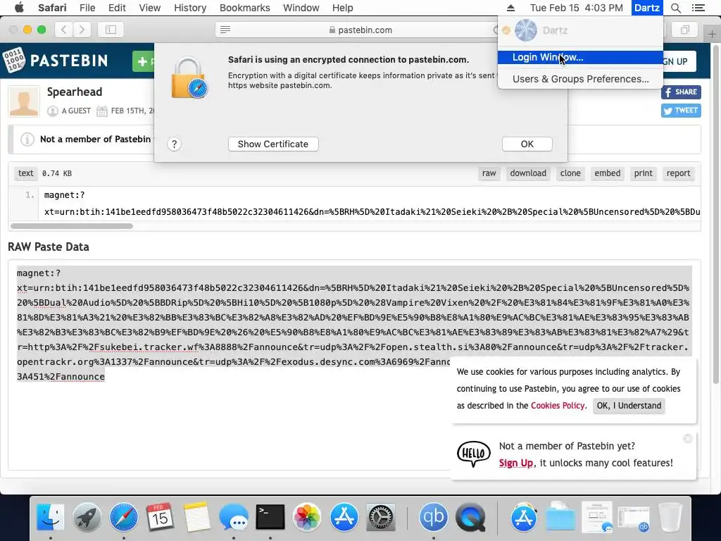Click the Sign Up link

tap(516, 464)
